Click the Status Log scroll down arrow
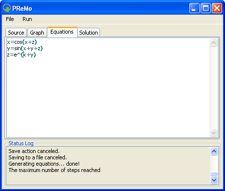The width and height of the screenshot is (225, 191). point(214,180)
